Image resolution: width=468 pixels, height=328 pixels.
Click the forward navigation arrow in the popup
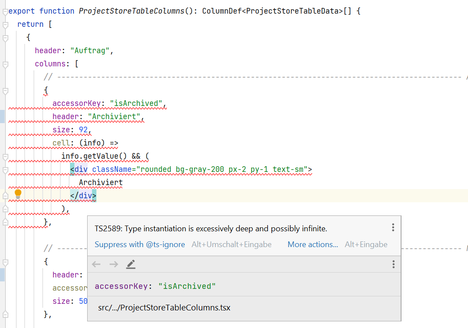pyautogui.click(x=114, y=264)
